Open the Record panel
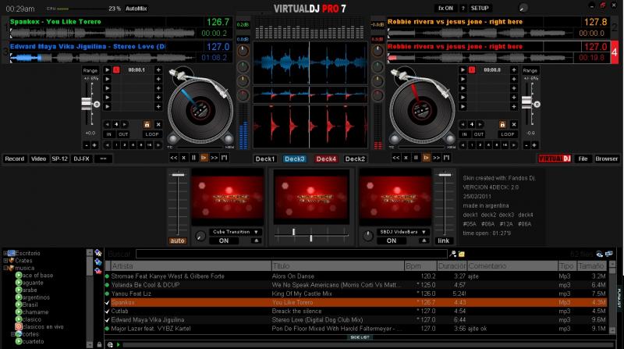Screen dimensions: 624x349 [x=15, y=158]
